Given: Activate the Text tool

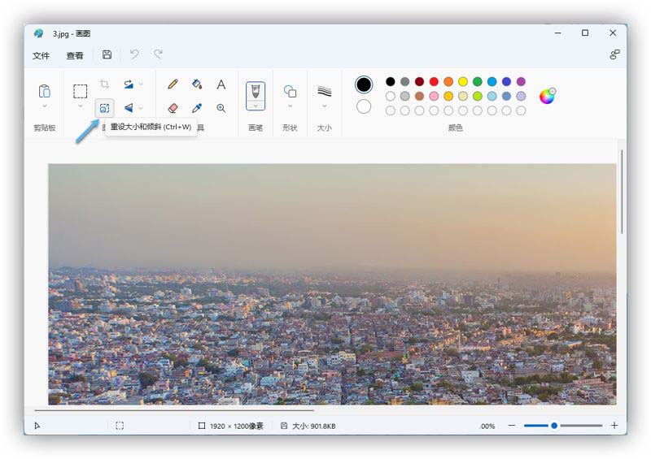Looking at the screenshot, I should [221, 84].
